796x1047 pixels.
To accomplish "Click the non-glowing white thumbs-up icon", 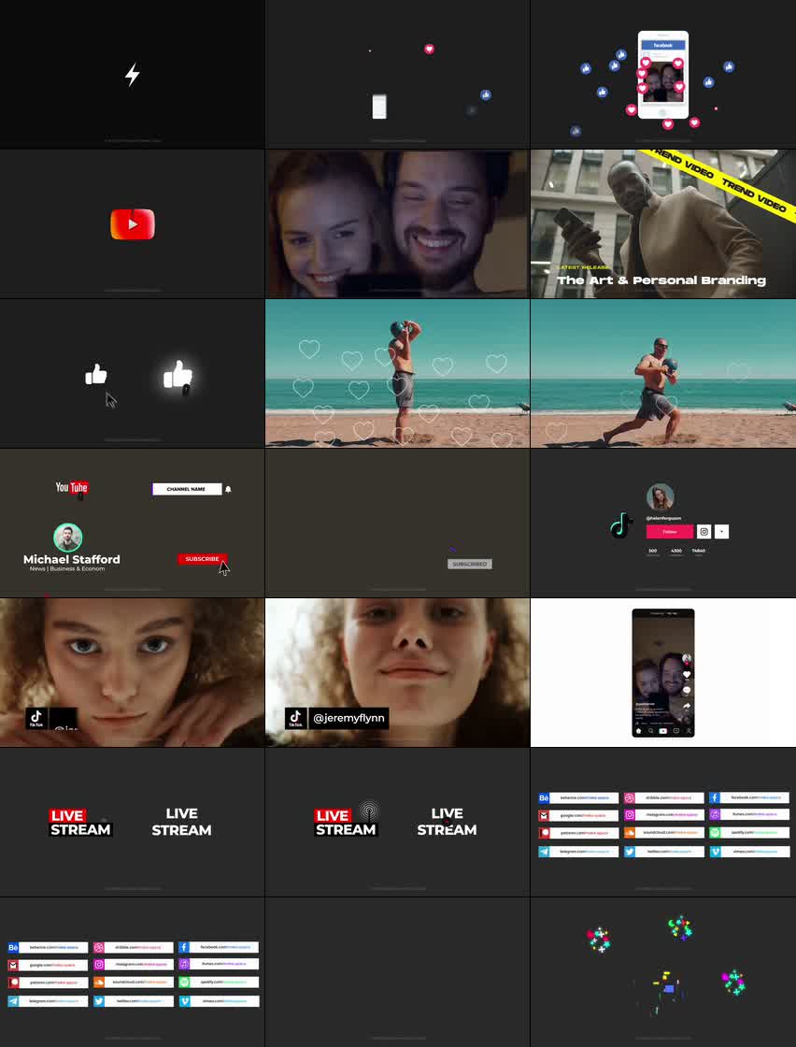I will point(96,375).
